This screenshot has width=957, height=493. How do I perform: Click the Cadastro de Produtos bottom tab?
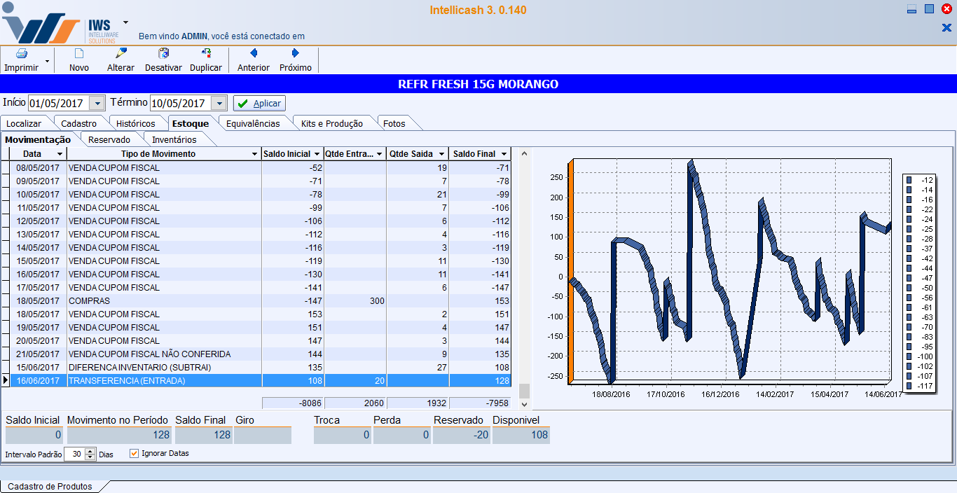(50, 486)
